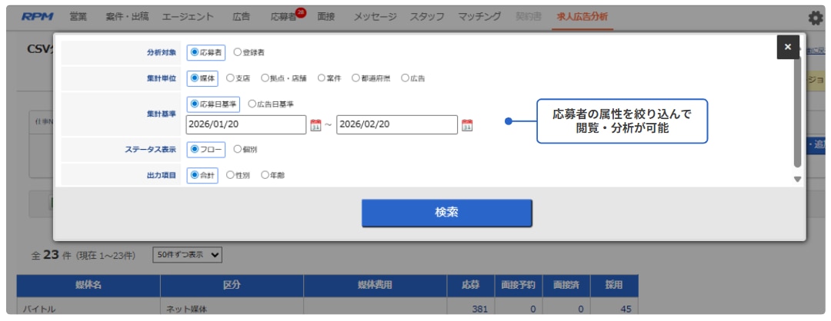The image size is (831, 321).
Task: Click the dialog scrollbar down arrow
Action: pyautogui.click(x=798, y=179)
